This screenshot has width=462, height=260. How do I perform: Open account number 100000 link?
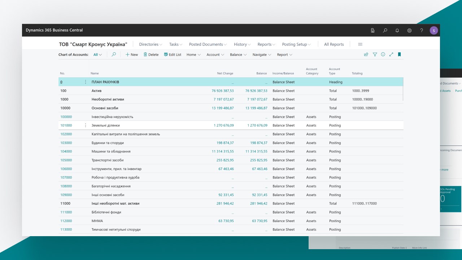point(66,117)
